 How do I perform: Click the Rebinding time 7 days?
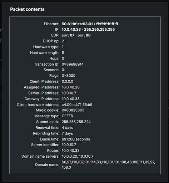[67, 133]
